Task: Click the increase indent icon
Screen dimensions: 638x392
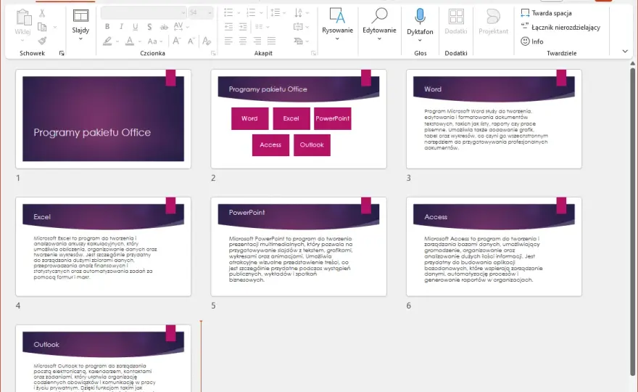Action: [x=243, y=27]
